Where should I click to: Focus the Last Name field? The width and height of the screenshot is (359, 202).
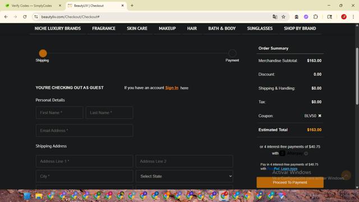click(109, 112)
